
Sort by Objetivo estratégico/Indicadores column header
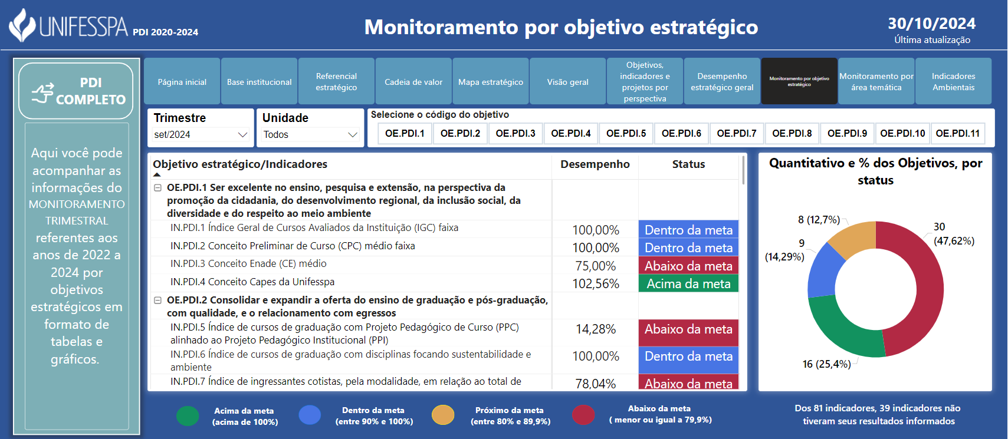pos(240,164)
